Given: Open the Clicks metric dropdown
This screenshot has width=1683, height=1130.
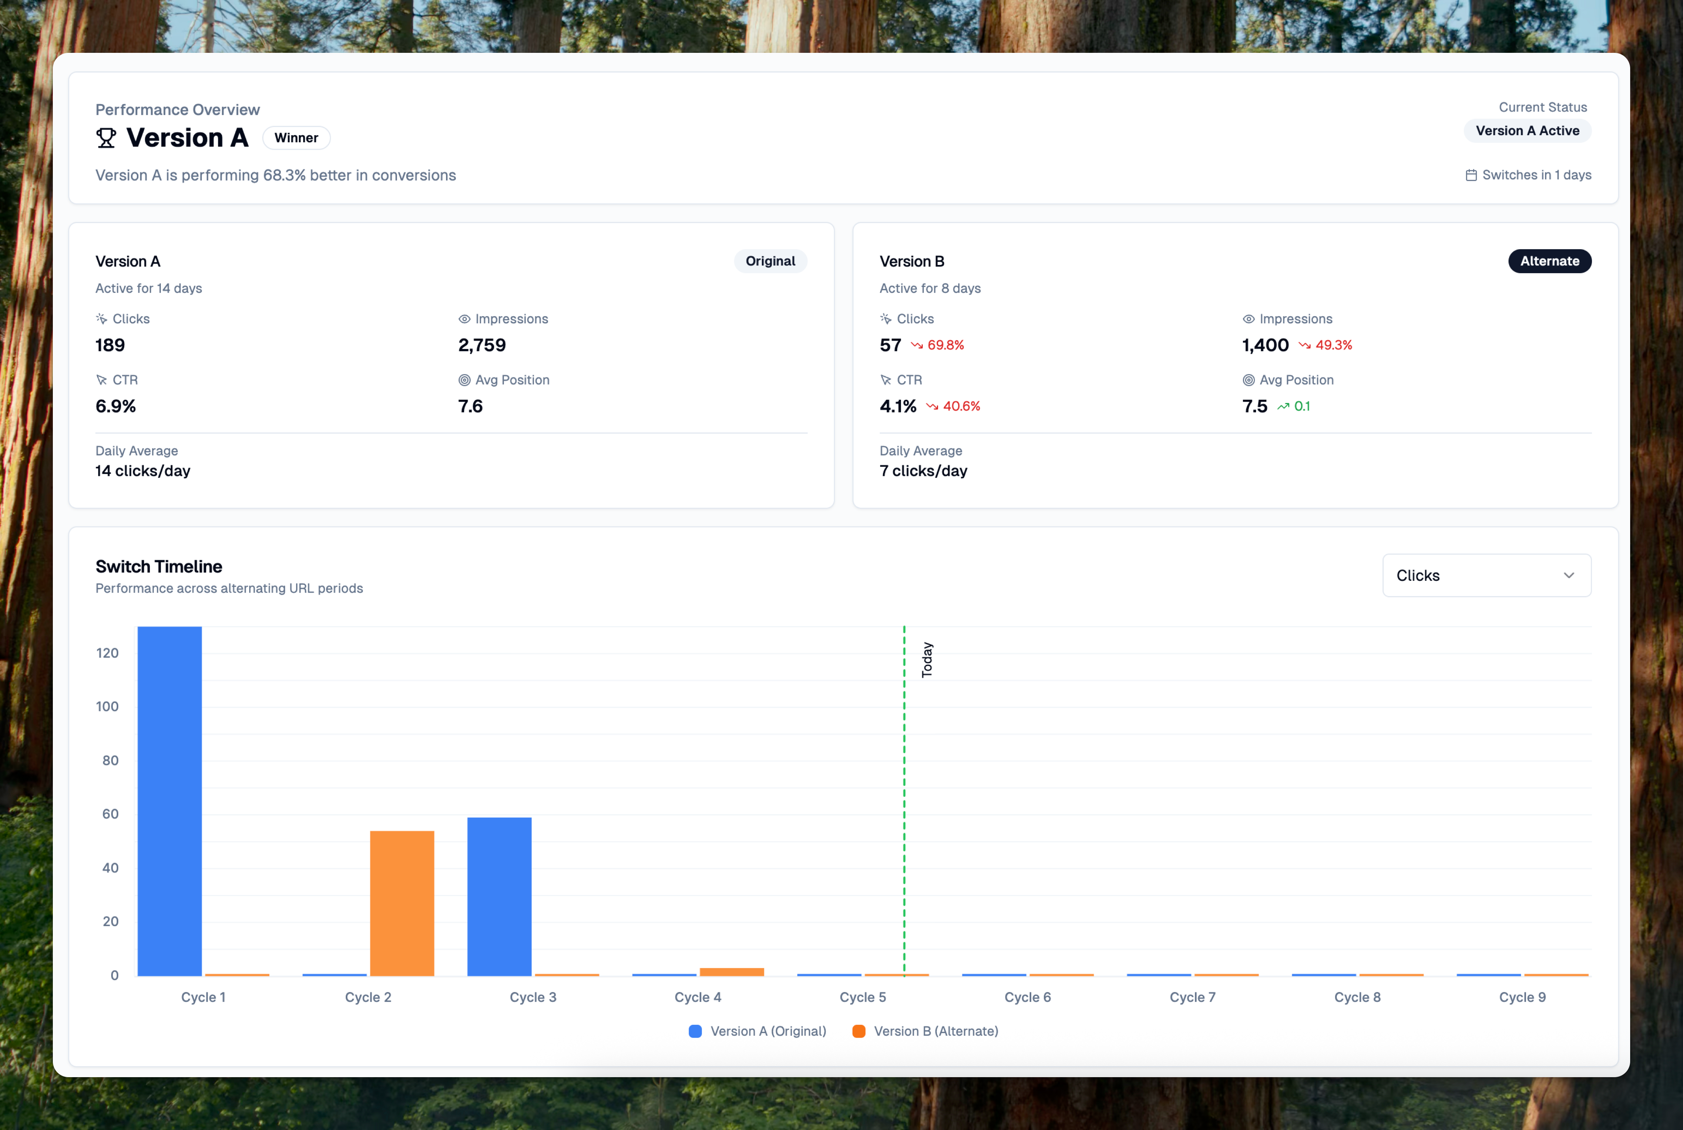Looking at the screenshot, I should coord(1486,575).
